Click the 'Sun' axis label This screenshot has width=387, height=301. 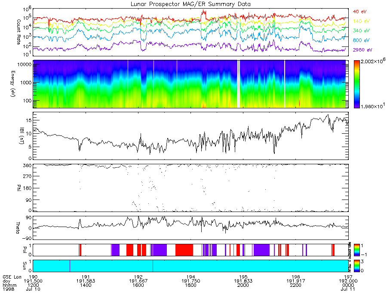pyautogui.click(x=25, y=266)
